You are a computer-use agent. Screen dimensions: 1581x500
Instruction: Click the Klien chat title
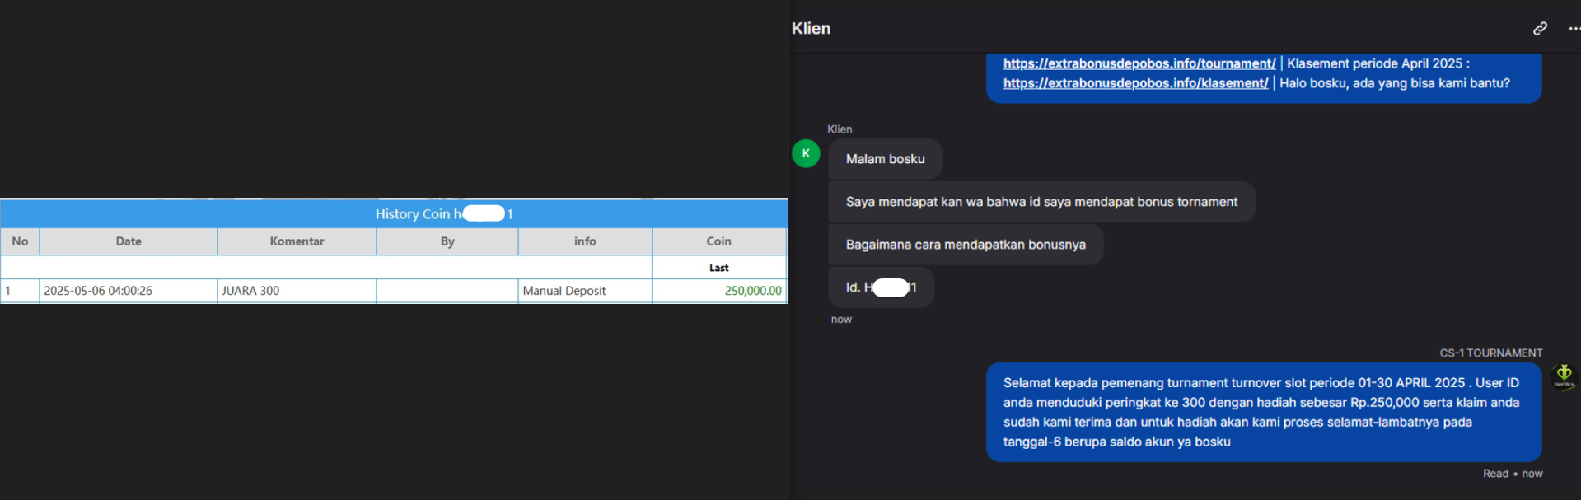[812, 28]
